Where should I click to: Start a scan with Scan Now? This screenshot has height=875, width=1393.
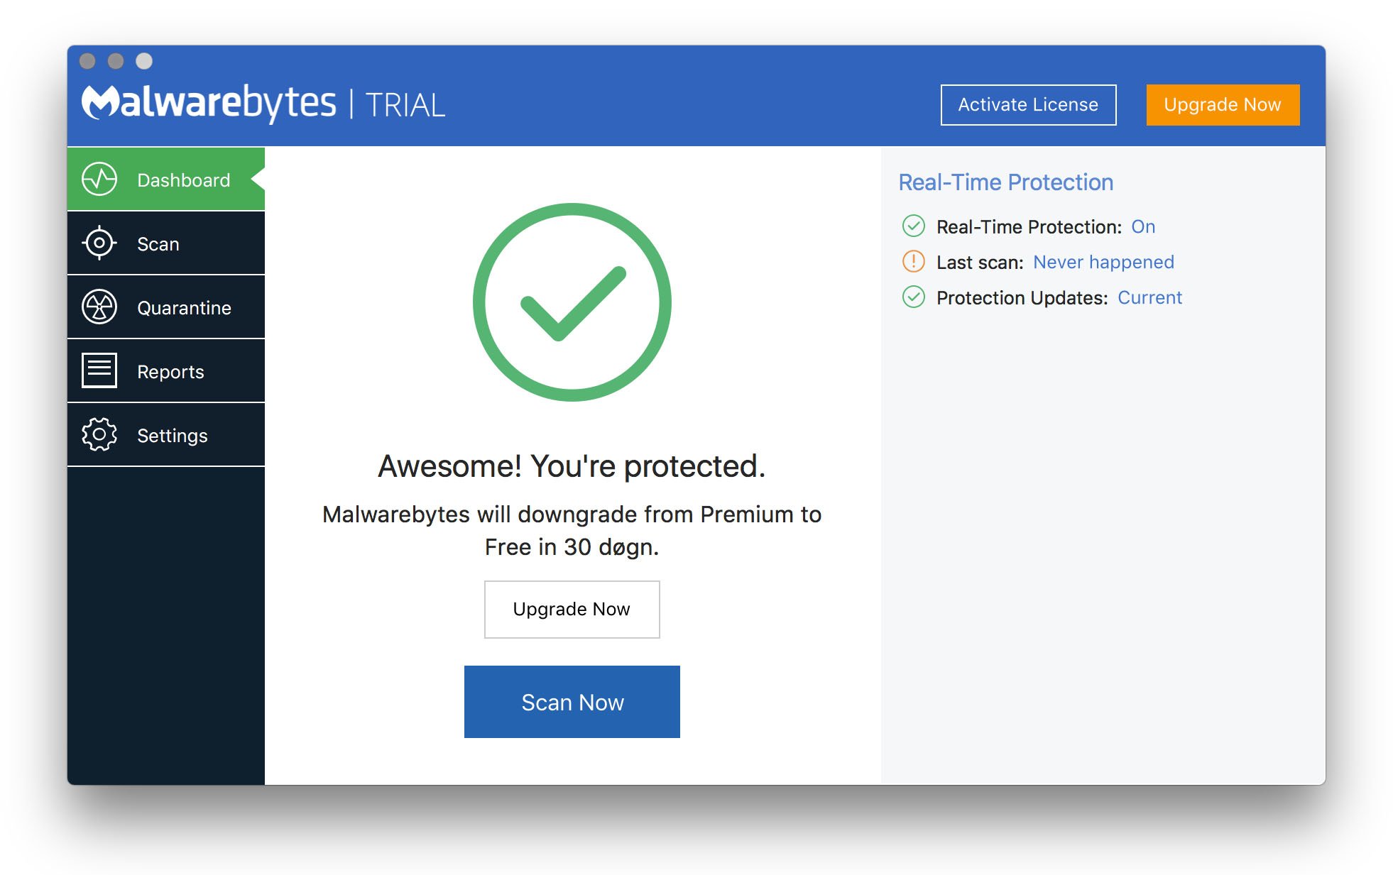point(572,702)
